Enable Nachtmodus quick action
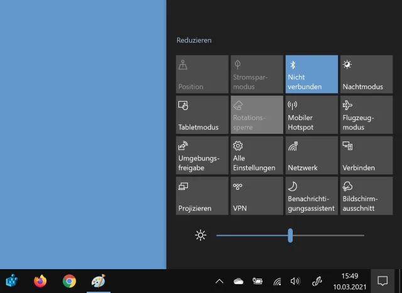This screenshot has width=402, height=293. (x=366, y=74)
